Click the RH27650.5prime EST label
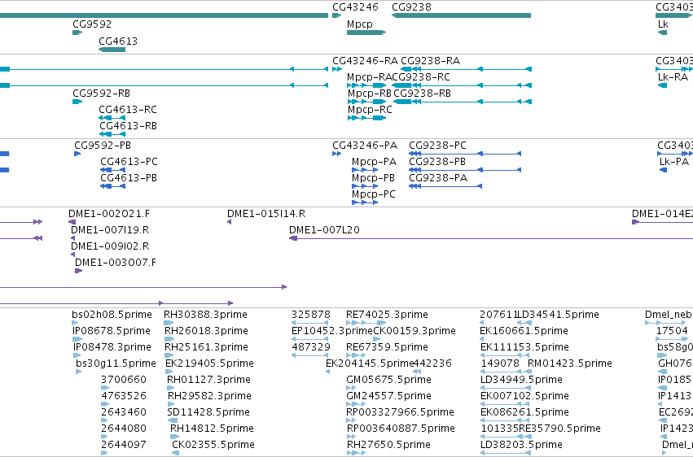This screenshot has height=457, width=693. click(x=389, y=446)
